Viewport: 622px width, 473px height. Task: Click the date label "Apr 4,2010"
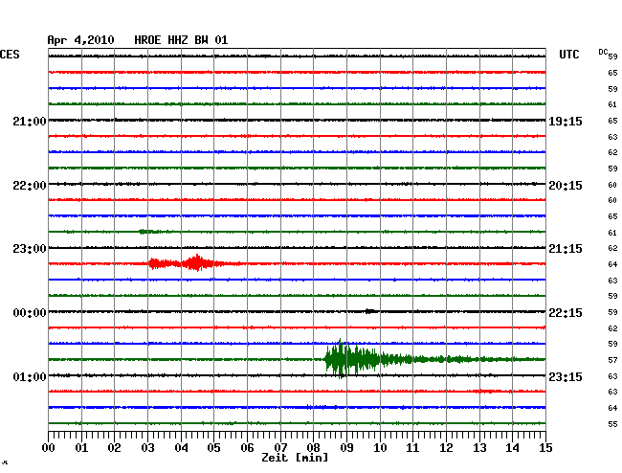point(80,40)
